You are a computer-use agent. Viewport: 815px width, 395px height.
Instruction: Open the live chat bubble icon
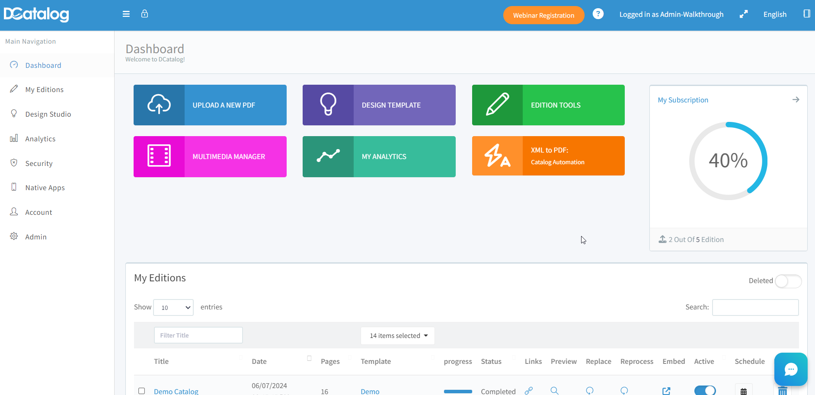tap(791, 370)
